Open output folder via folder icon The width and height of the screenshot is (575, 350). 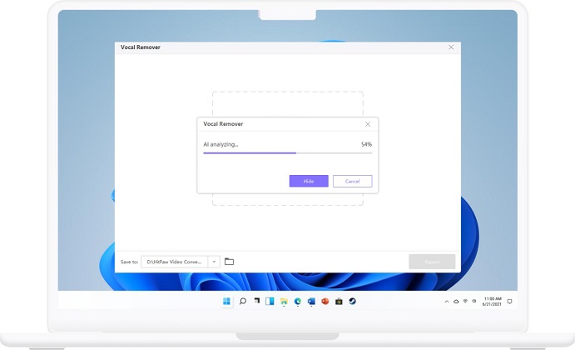click(x=229, y=262)
